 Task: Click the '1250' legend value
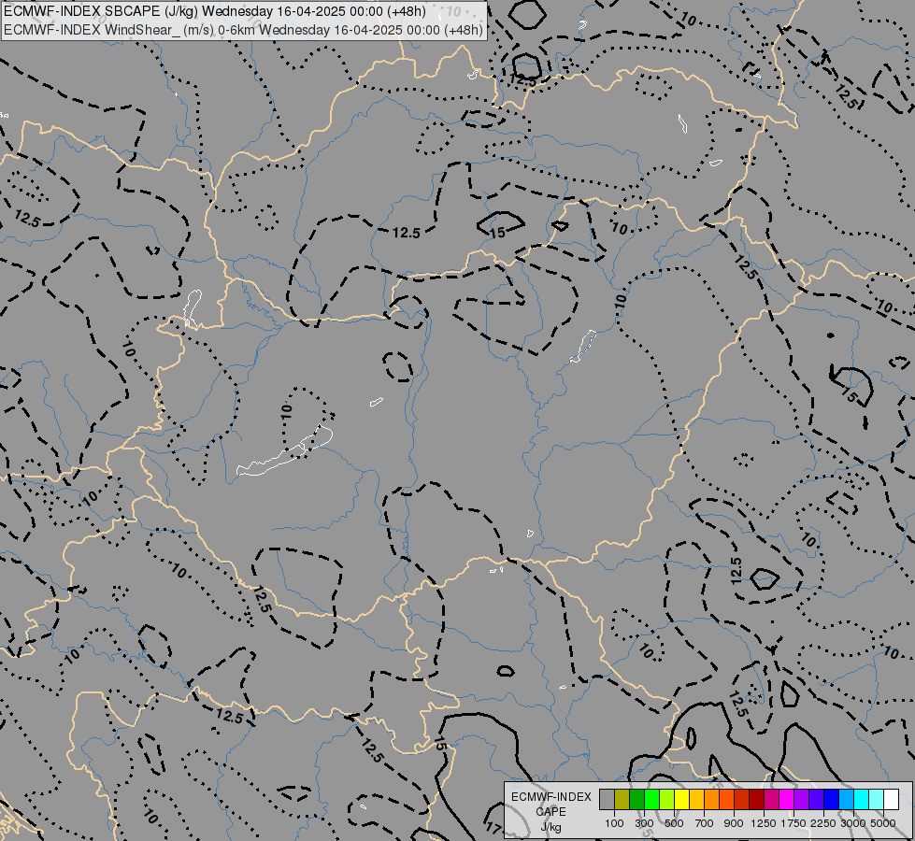click(764, 823)
